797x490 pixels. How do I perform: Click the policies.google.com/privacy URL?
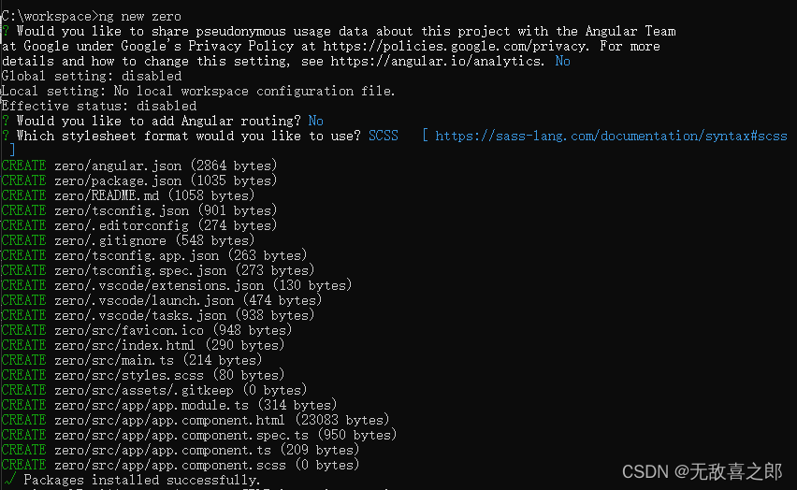pyautogui.click(x=455, y=46)
